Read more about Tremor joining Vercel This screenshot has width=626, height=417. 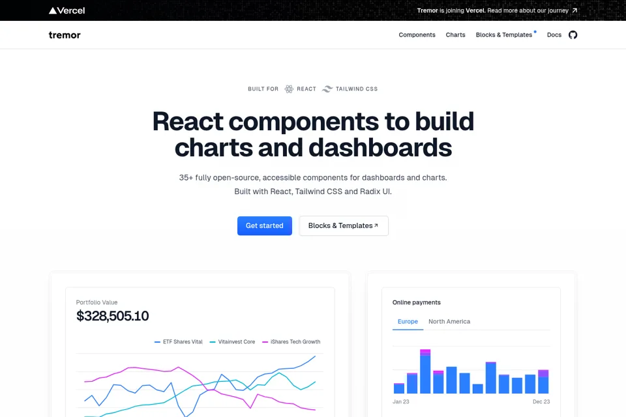497,10
